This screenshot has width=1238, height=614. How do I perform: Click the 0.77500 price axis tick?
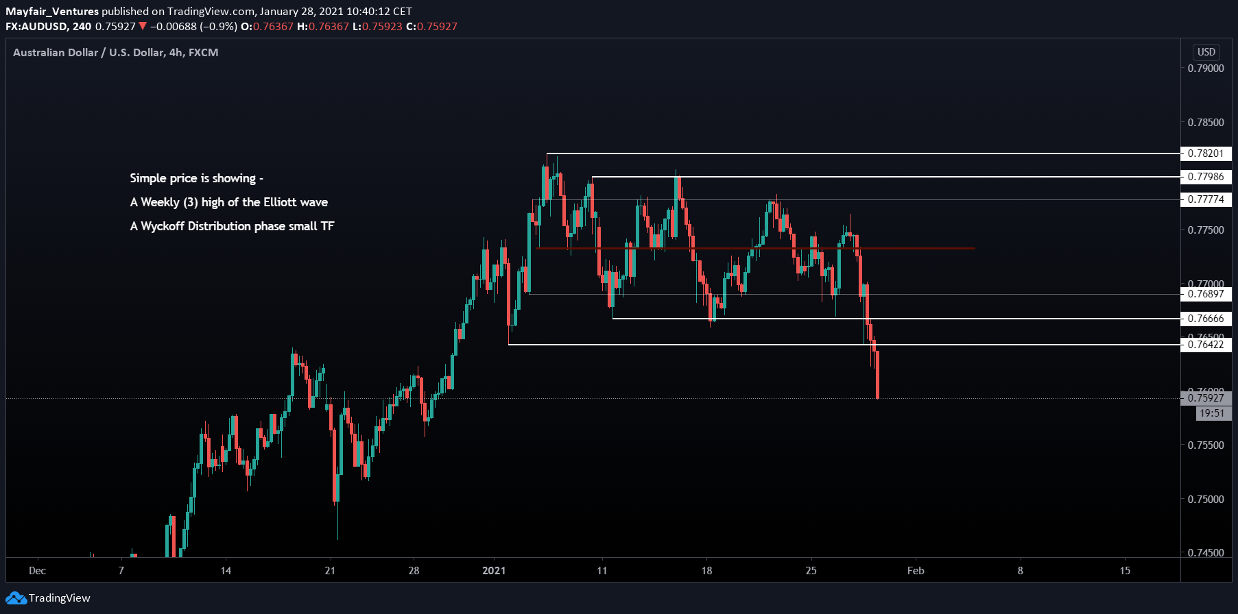(x=1206, y=230)
